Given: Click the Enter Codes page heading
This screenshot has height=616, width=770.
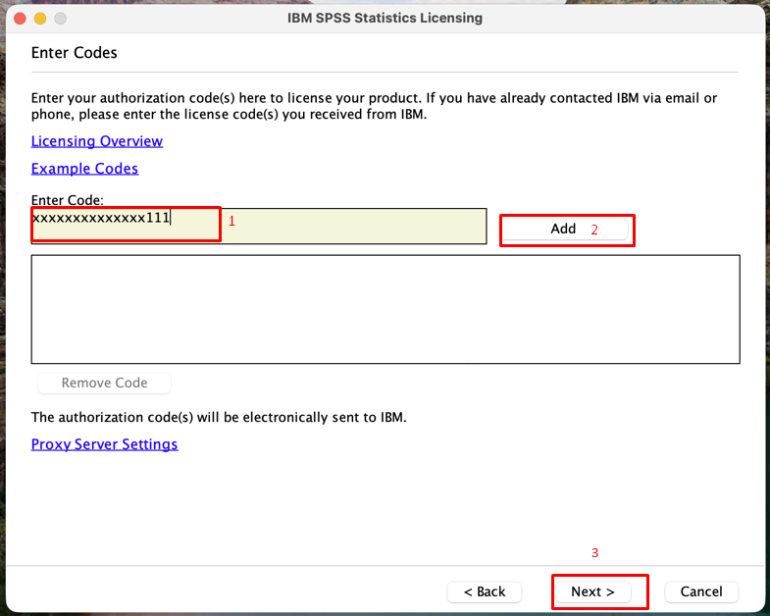Looking at the screenshot, I should (x=75, y=53).
